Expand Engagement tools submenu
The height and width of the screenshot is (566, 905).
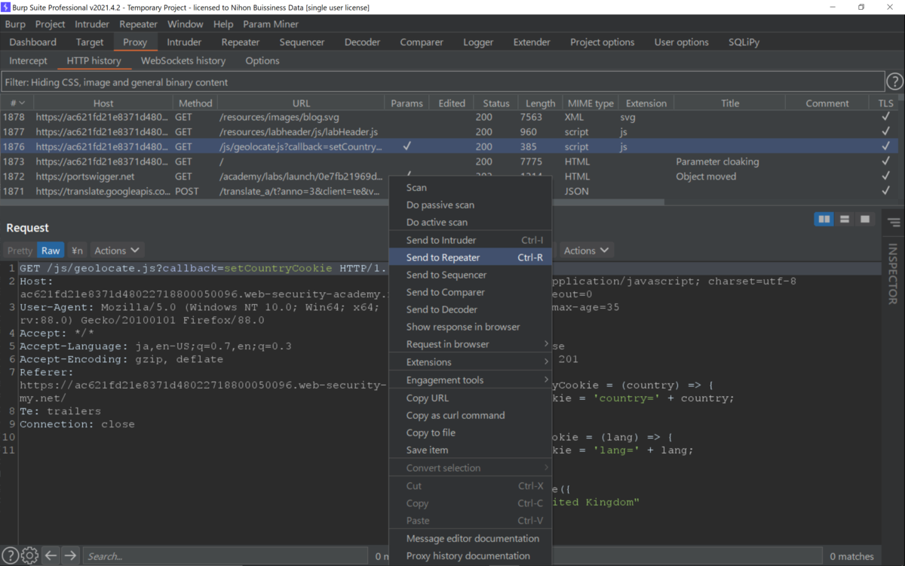(x=470, y=380)
